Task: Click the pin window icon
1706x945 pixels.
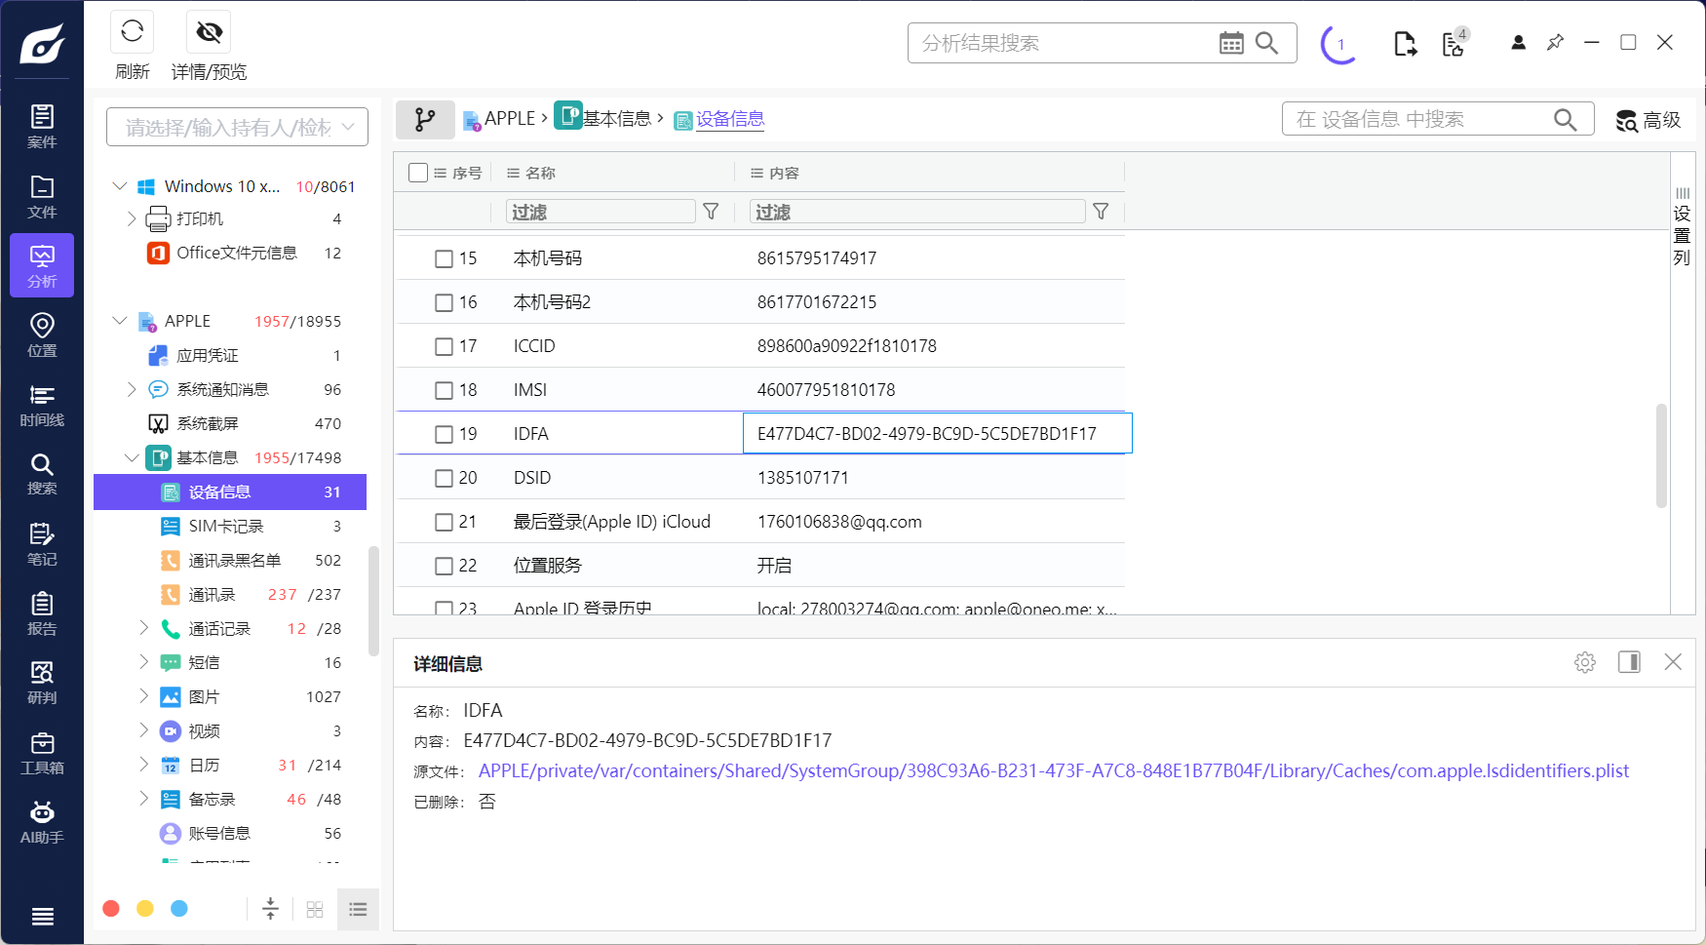Action: [x=1555, y=43]
